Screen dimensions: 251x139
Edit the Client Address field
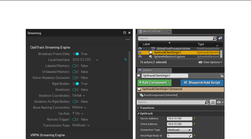coord(179,124)
